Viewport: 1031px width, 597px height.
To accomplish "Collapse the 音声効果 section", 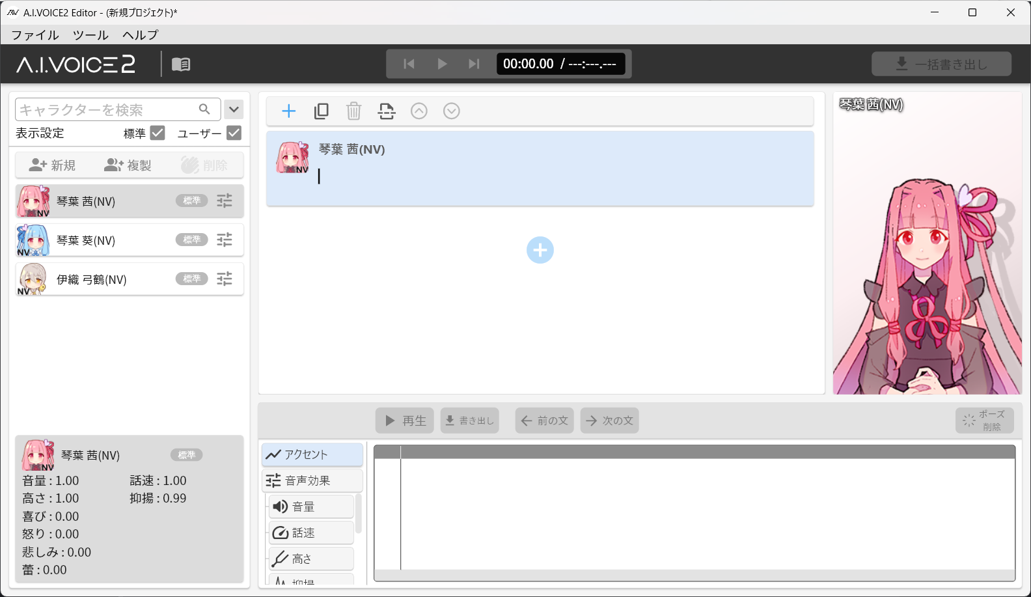I will [312, 480].
